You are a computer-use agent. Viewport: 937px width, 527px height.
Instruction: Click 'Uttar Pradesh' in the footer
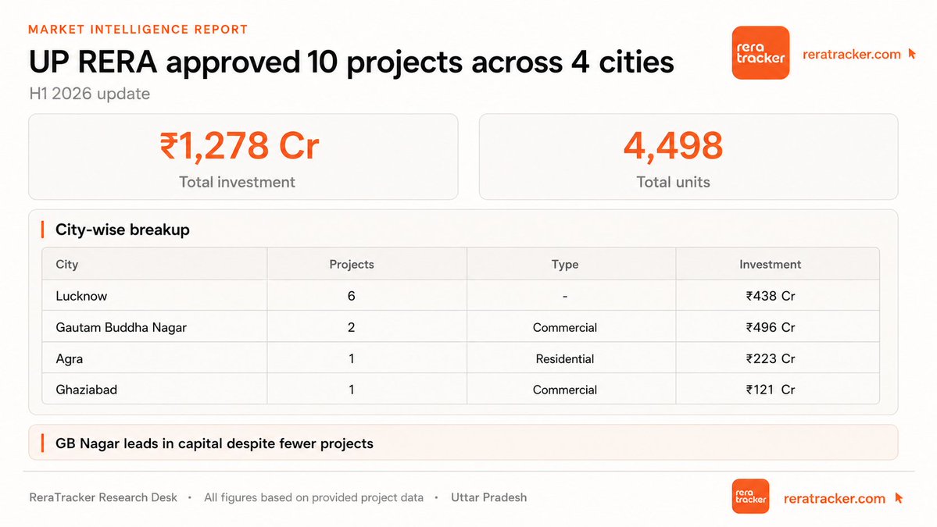[488, 497]
